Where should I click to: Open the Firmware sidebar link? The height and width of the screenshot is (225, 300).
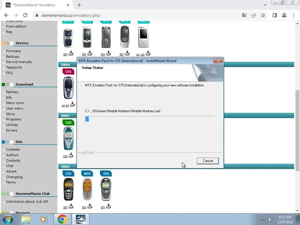click(13, 51)
